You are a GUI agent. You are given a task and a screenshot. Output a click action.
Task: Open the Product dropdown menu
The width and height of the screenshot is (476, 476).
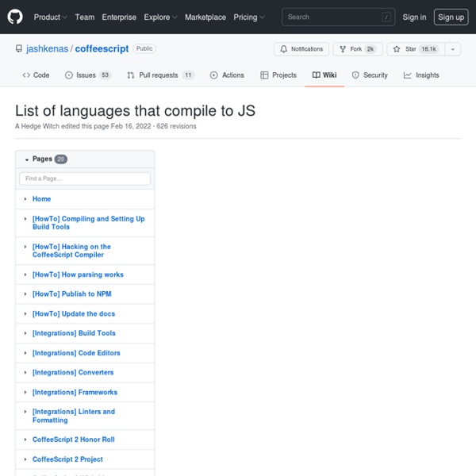[x=51, y=17]
